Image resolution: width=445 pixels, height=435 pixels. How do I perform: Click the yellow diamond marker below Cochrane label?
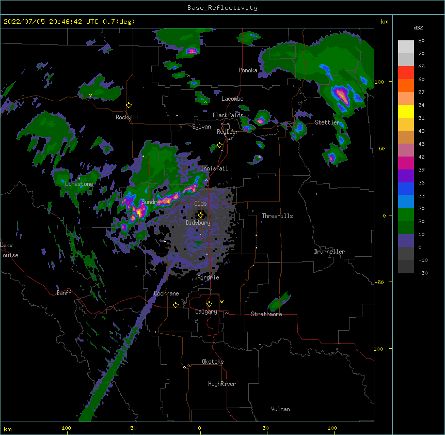coord(176,305)
